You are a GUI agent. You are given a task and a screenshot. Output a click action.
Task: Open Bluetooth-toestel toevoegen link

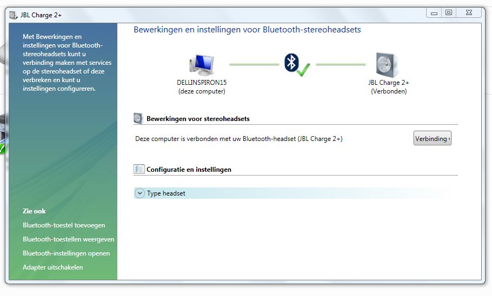point(64,225)
